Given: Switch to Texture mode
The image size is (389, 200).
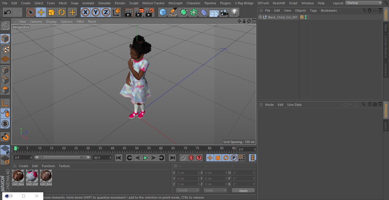Looking at the screenshot, I should tap(5, 49).
